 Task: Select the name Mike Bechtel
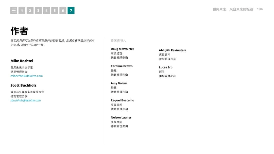[22, 61]
